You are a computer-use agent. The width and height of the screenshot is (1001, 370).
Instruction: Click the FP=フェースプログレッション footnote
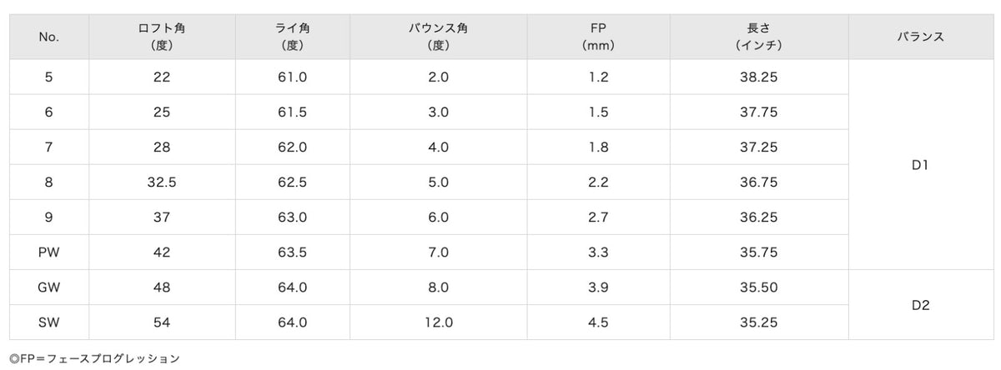[95, 359]
